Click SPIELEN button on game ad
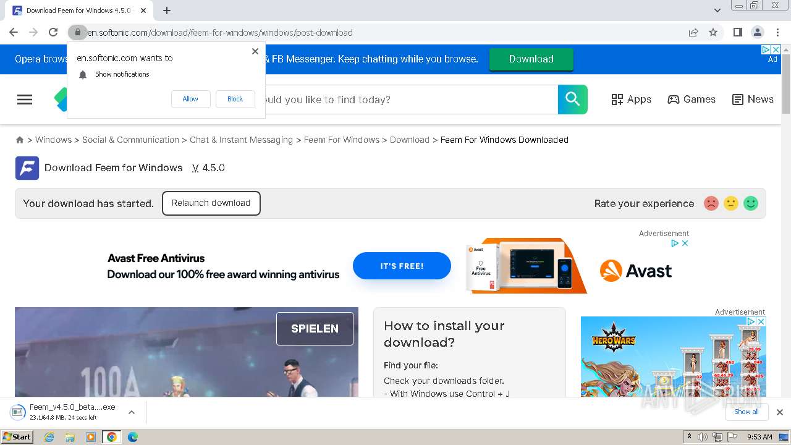This screenshot has height=445, width=791. pos(315,329)
